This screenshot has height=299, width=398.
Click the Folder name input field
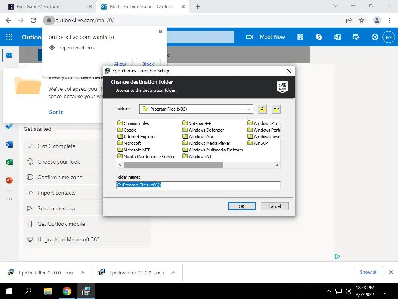[x=198, y=185]
